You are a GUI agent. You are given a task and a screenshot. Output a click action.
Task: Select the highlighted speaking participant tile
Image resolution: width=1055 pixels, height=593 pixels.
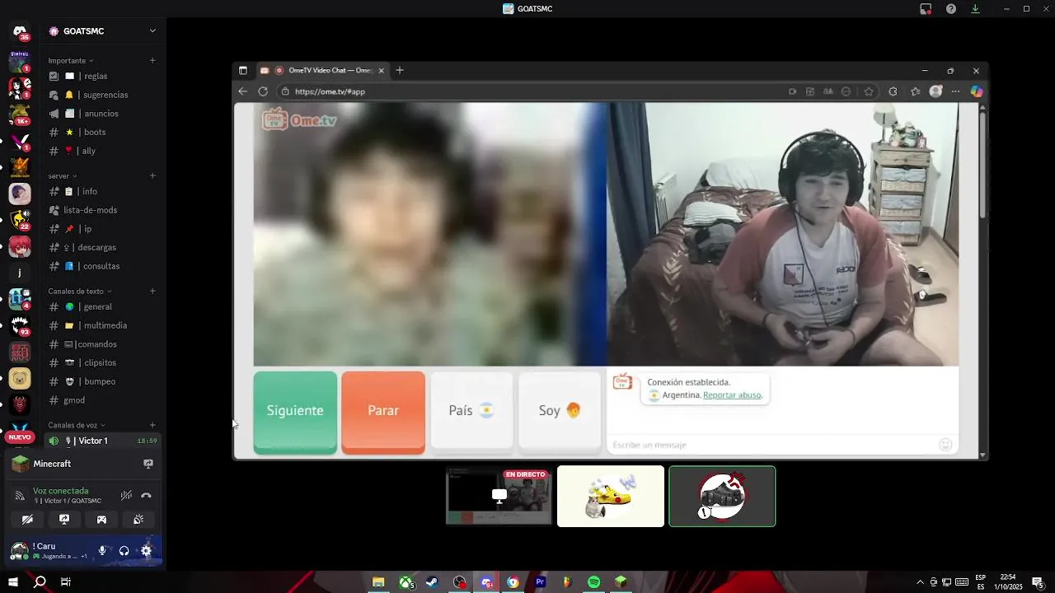[722, 496]
